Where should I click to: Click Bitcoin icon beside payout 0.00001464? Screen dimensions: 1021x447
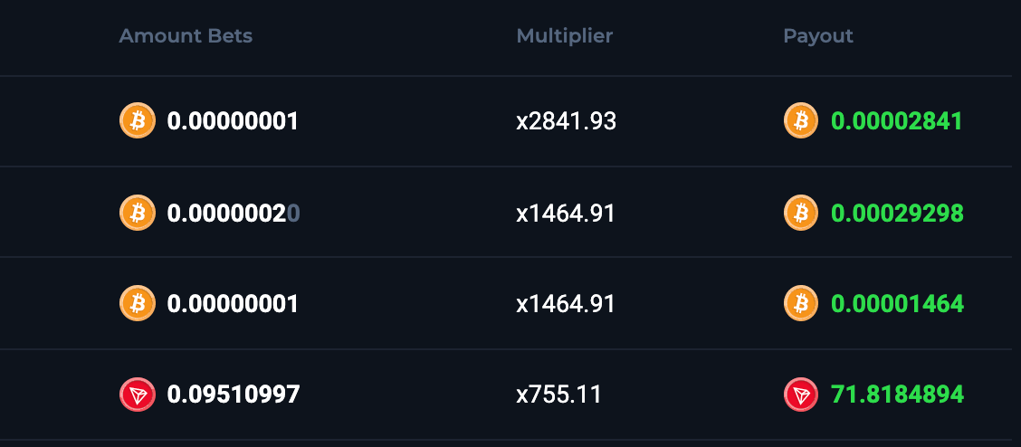click(801, 304)
